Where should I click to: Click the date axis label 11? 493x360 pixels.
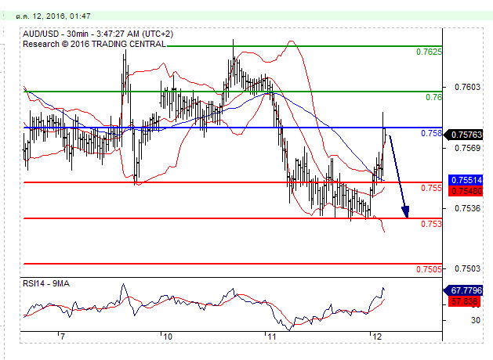coord(271,337)
